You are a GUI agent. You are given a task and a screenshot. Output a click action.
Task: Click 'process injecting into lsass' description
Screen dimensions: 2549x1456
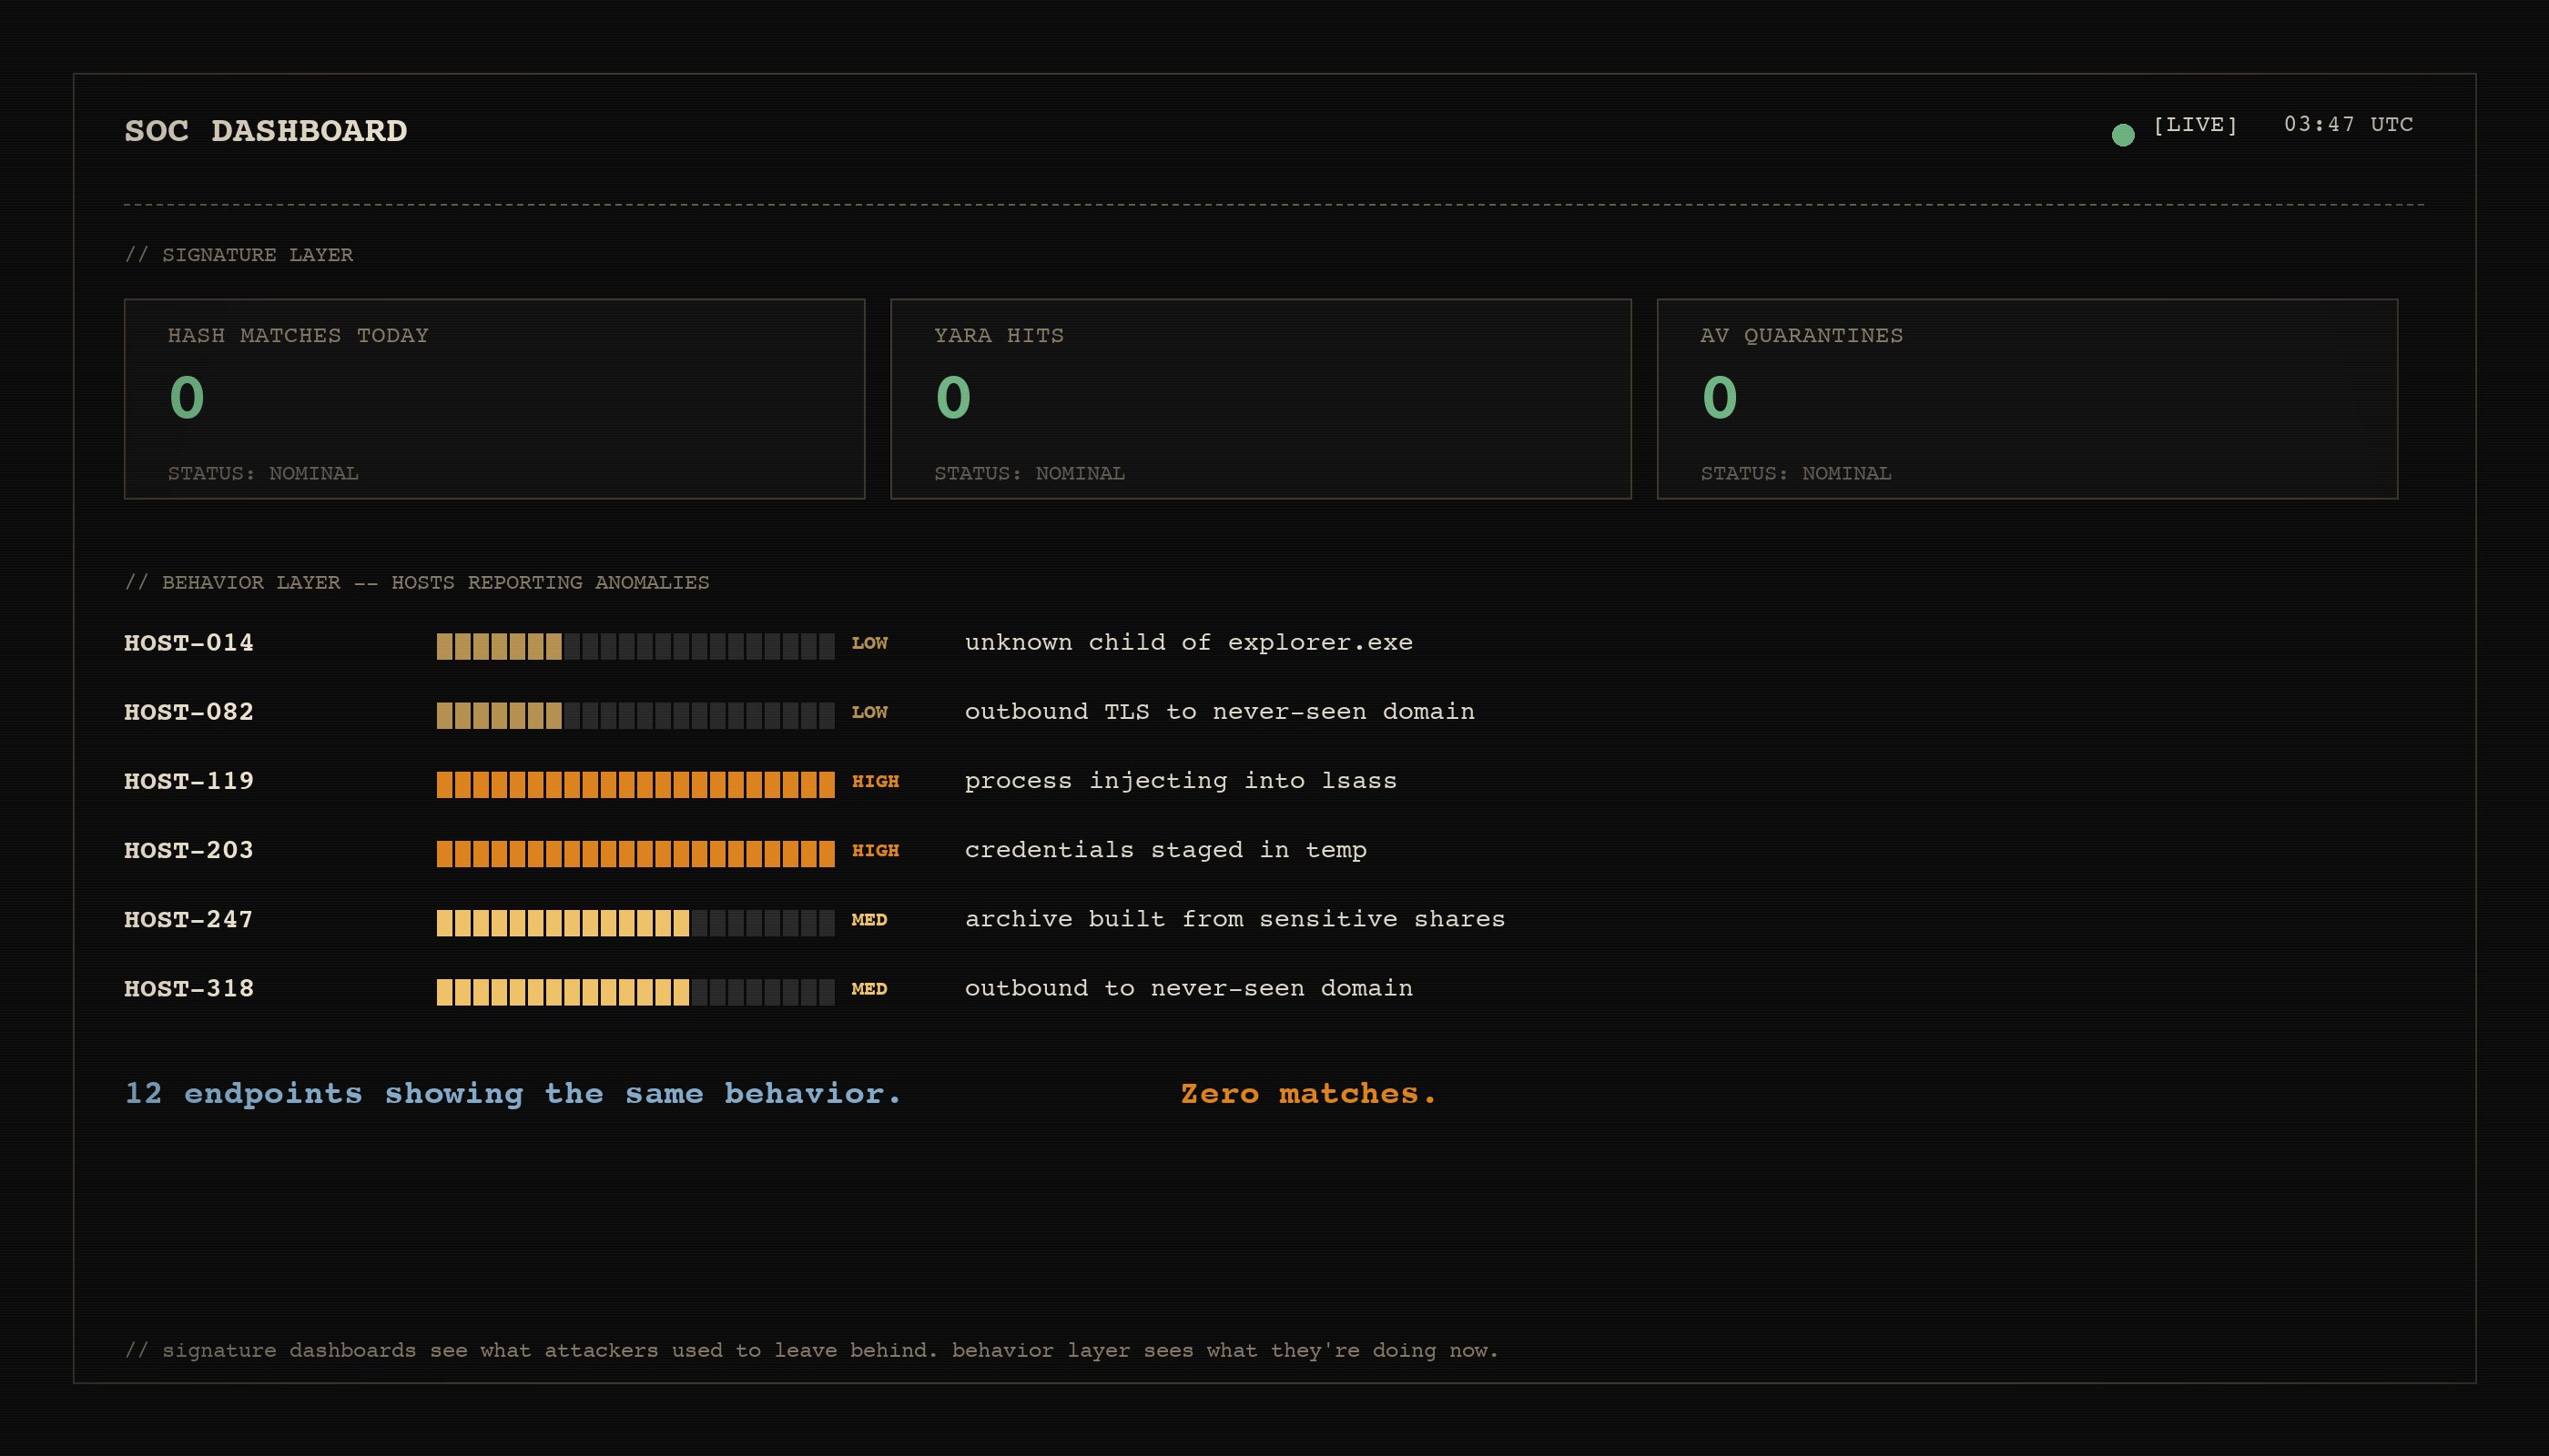tap(1181, 781)
